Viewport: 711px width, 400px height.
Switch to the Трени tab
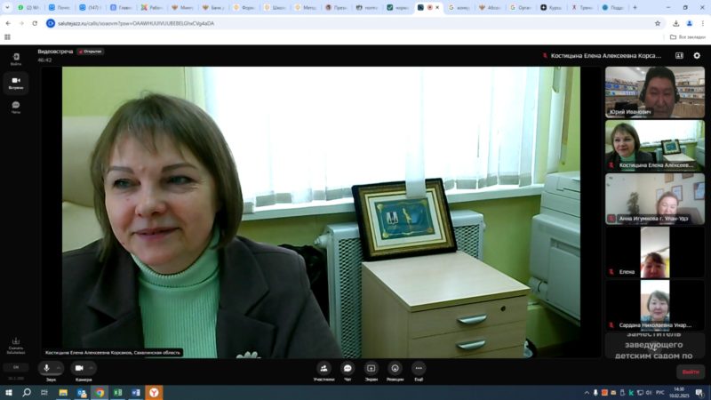point(582,7)
